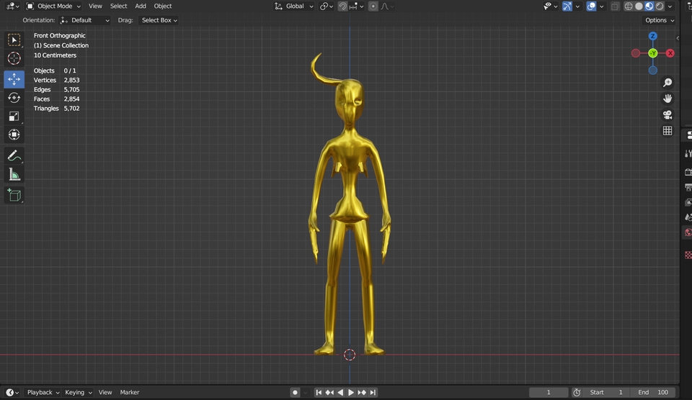Select the Select Box tool
This screenshot has height=400, width=692.
(x=14, y=40)
